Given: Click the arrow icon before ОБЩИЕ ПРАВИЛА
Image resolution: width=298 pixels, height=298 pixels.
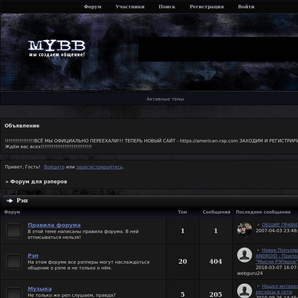Looking at the screenshot, I should tap(258, 225).
